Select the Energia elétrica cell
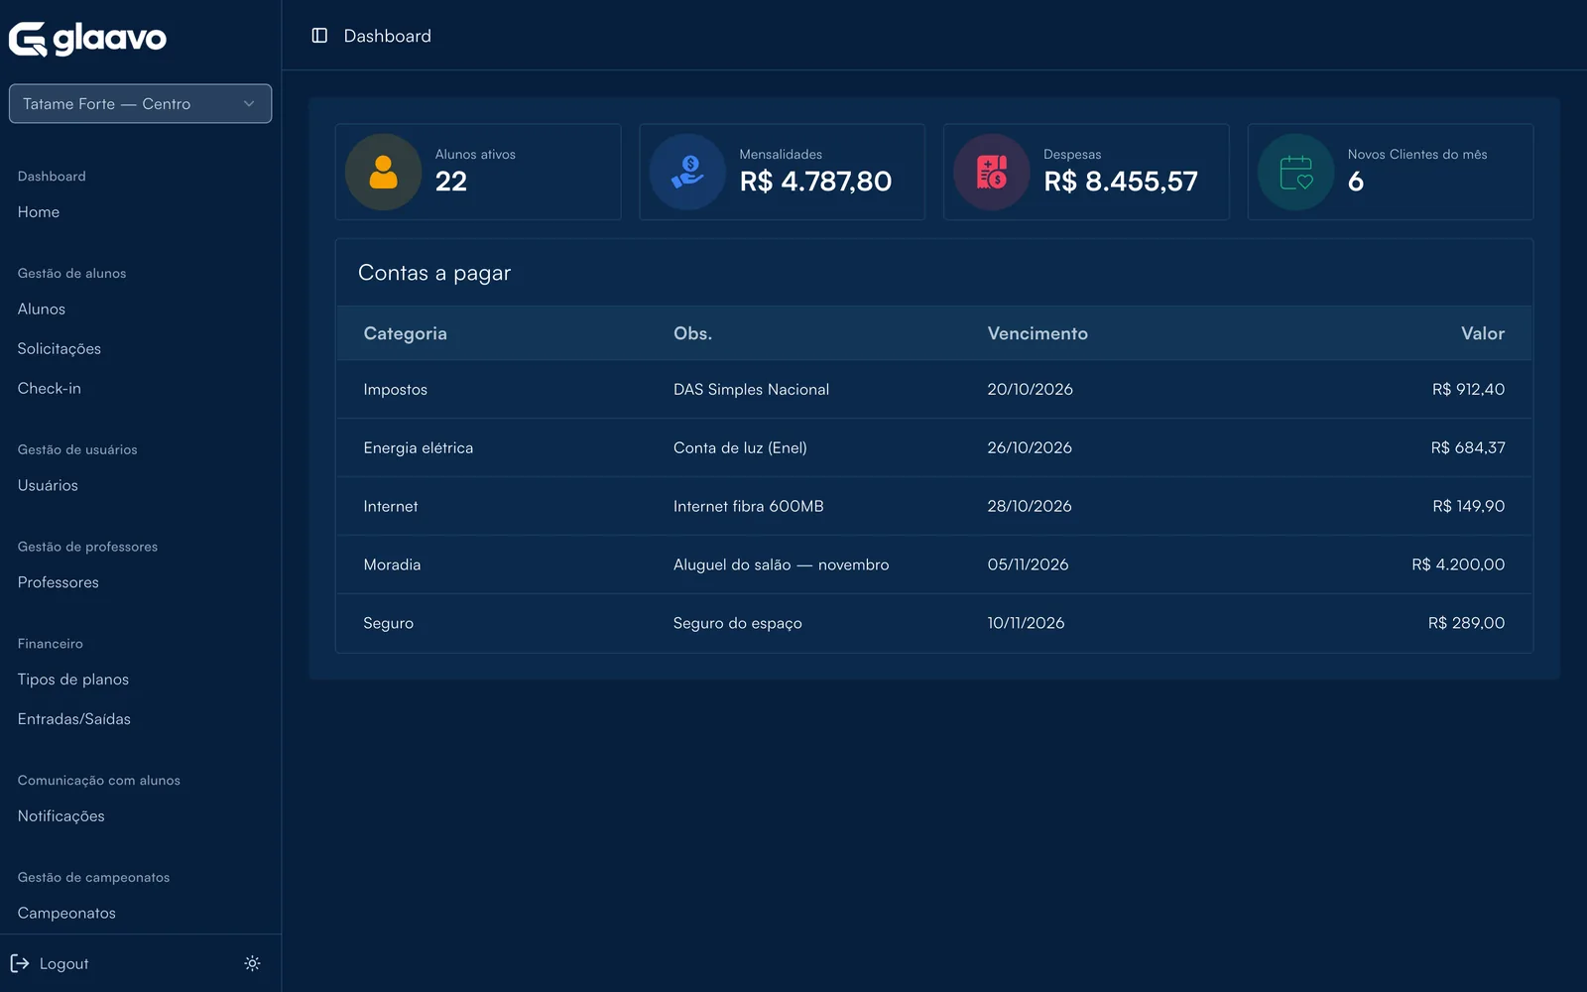The image size is (1587, 992). coord(419,448)
